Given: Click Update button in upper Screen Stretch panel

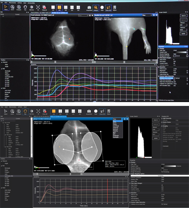Looking at the screenshot, I should tap(183, 34).
